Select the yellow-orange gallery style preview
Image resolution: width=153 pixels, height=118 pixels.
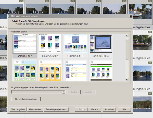(50, 70)
